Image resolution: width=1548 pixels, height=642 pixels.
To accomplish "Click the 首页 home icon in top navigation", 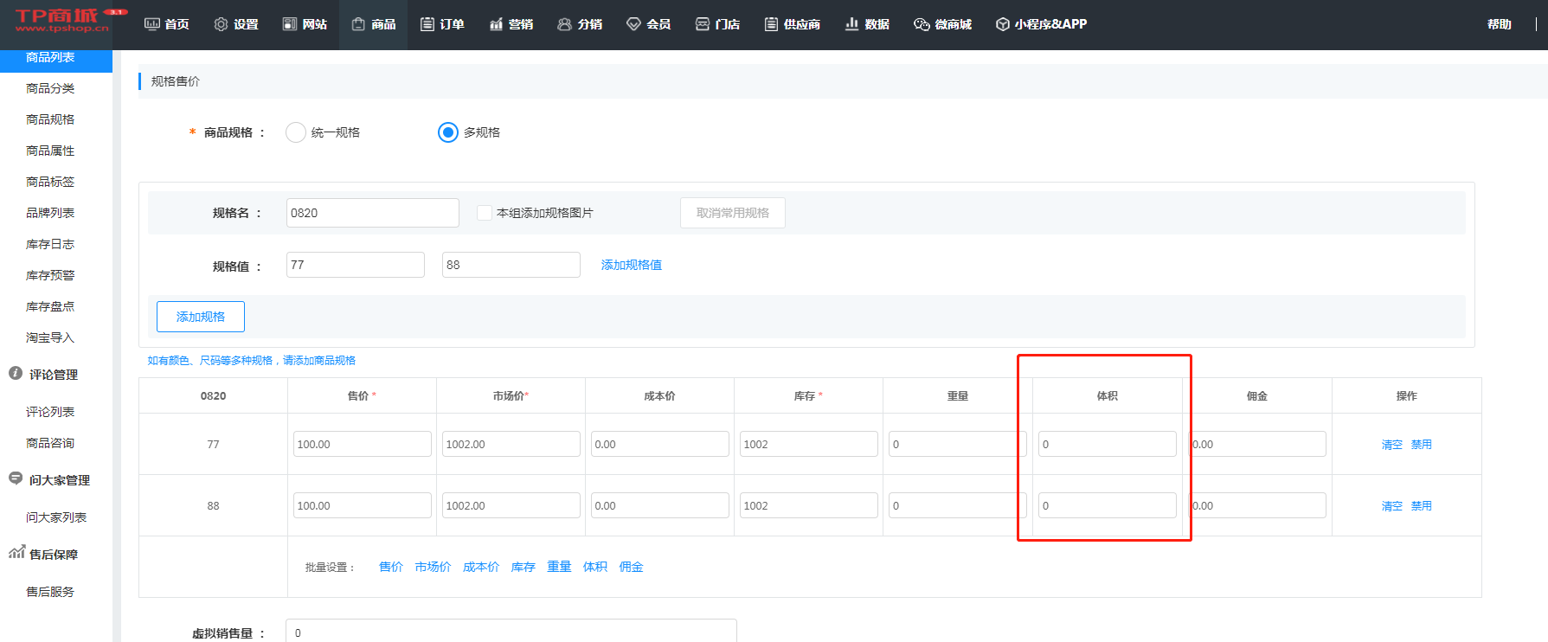I will (x=152, y=24).
